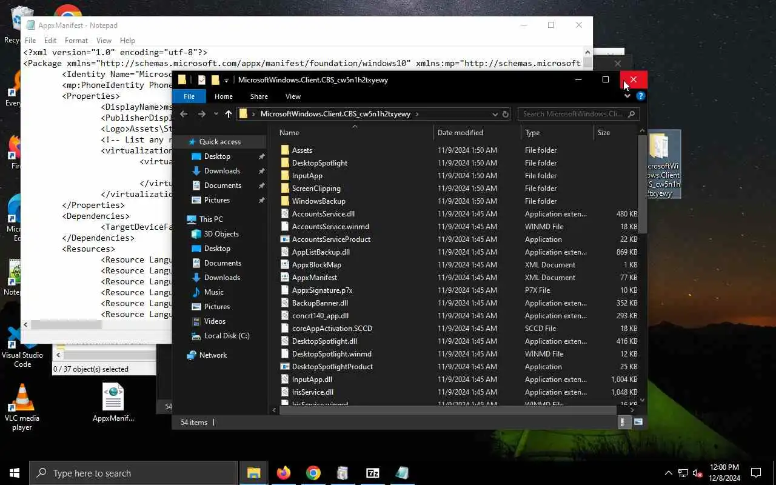Switch to large icons view
This screenshot has width=776, height=485.
pos(638,422)
